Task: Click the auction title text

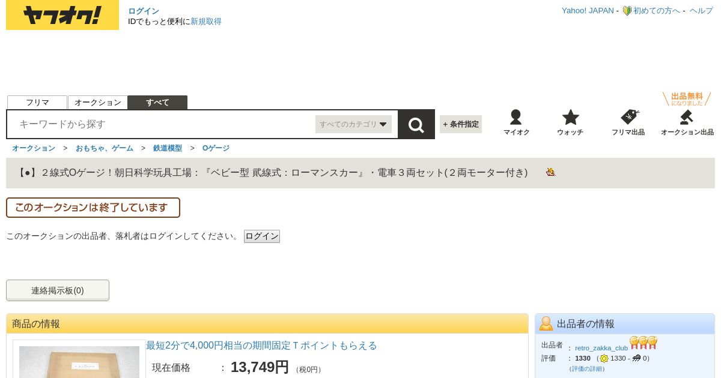Action: coord(273,173)
